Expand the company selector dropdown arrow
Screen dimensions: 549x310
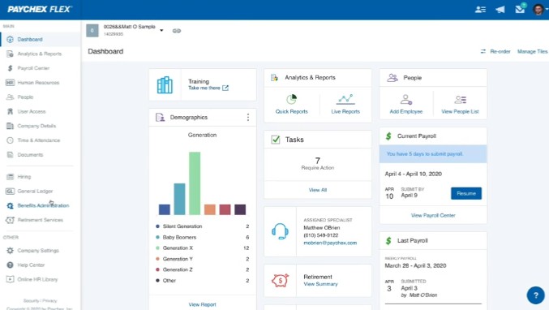pos(161,31)
